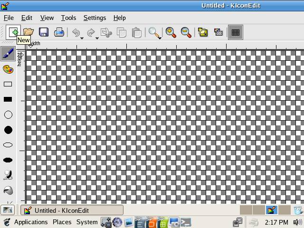Save the icon using the floppy disk button
304x228 pixels.
click(x=44, y=32)
